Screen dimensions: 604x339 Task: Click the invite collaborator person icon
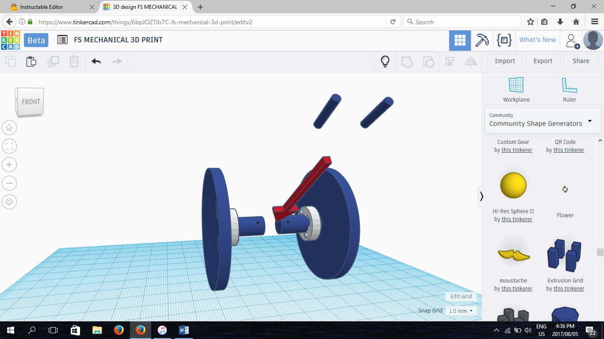tap(572, 41)
